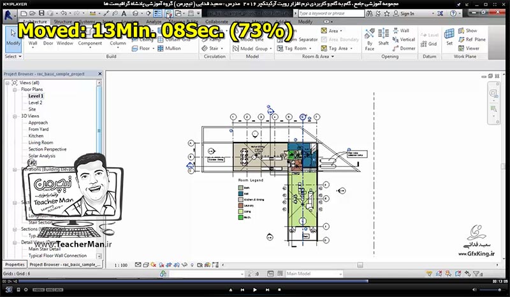Screen dimensions: 510x297
Task: Click the By Face opening tool
Action: click(x=370, y=39)
